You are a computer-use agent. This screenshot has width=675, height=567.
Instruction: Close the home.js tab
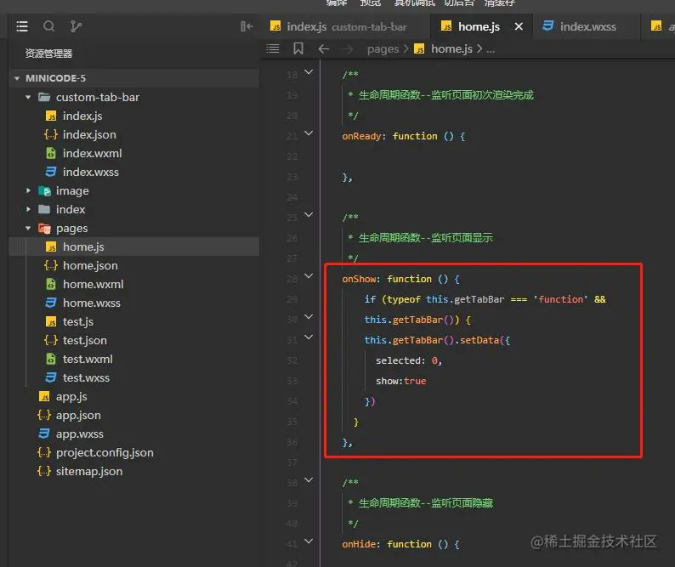click(x=519, y=26)
